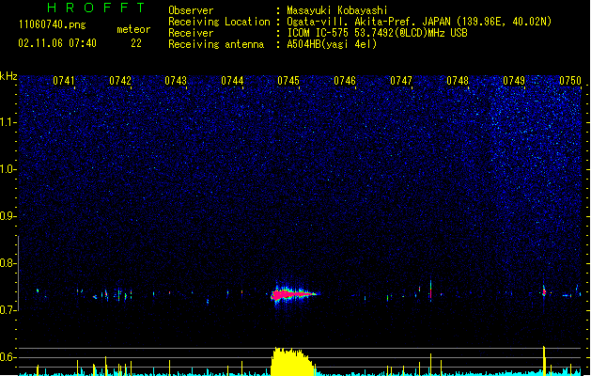Click the meteor label

[x=133, y=29]
